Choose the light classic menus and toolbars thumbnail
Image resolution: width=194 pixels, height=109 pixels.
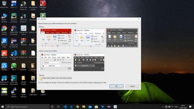[56, 62]
